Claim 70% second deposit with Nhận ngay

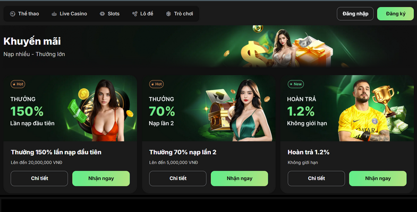(240, 178)
